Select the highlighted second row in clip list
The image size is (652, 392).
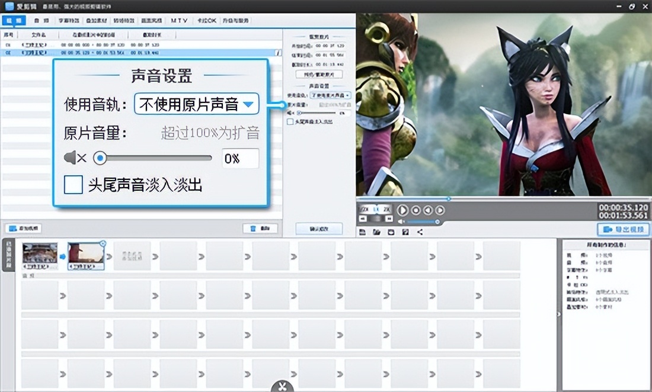(142, 53)
